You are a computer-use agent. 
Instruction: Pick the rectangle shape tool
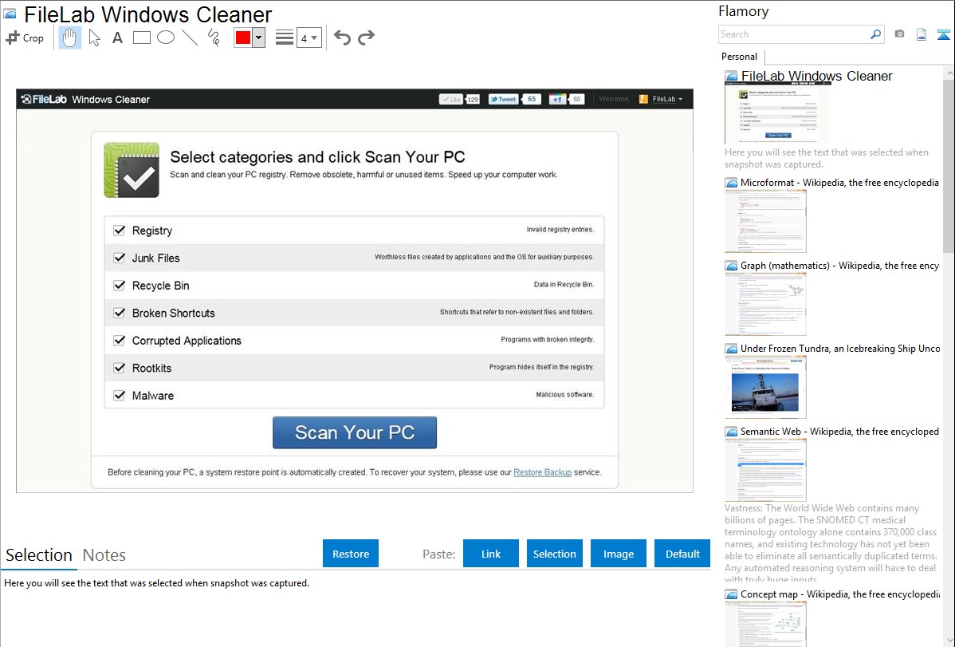click(141, 37)
